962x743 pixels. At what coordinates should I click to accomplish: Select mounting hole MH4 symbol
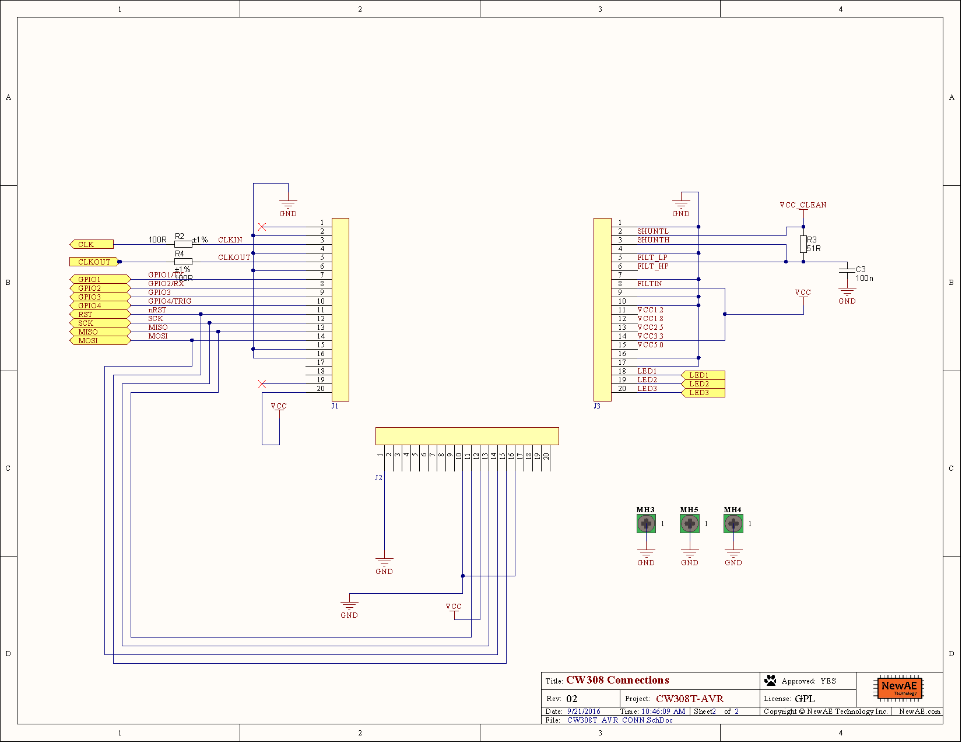tap(733, 524)
